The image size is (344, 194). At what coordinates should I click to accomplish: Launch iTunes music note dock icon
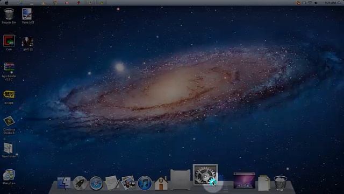point(145,183)
